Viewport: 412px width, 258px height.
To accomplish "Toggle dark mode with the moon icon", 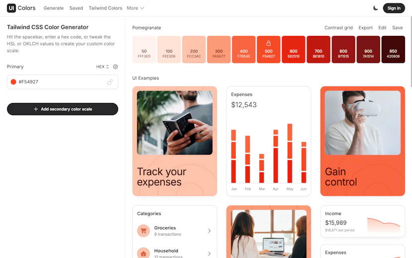I will 376,8.
